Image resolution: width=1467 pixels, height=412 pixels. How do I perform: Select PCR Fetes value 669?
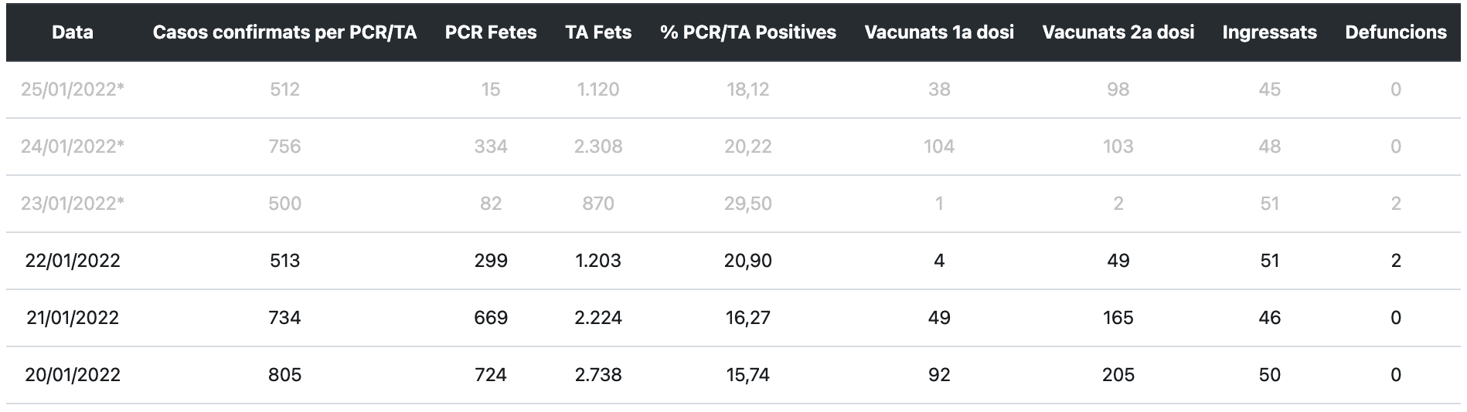coord(491,318)
